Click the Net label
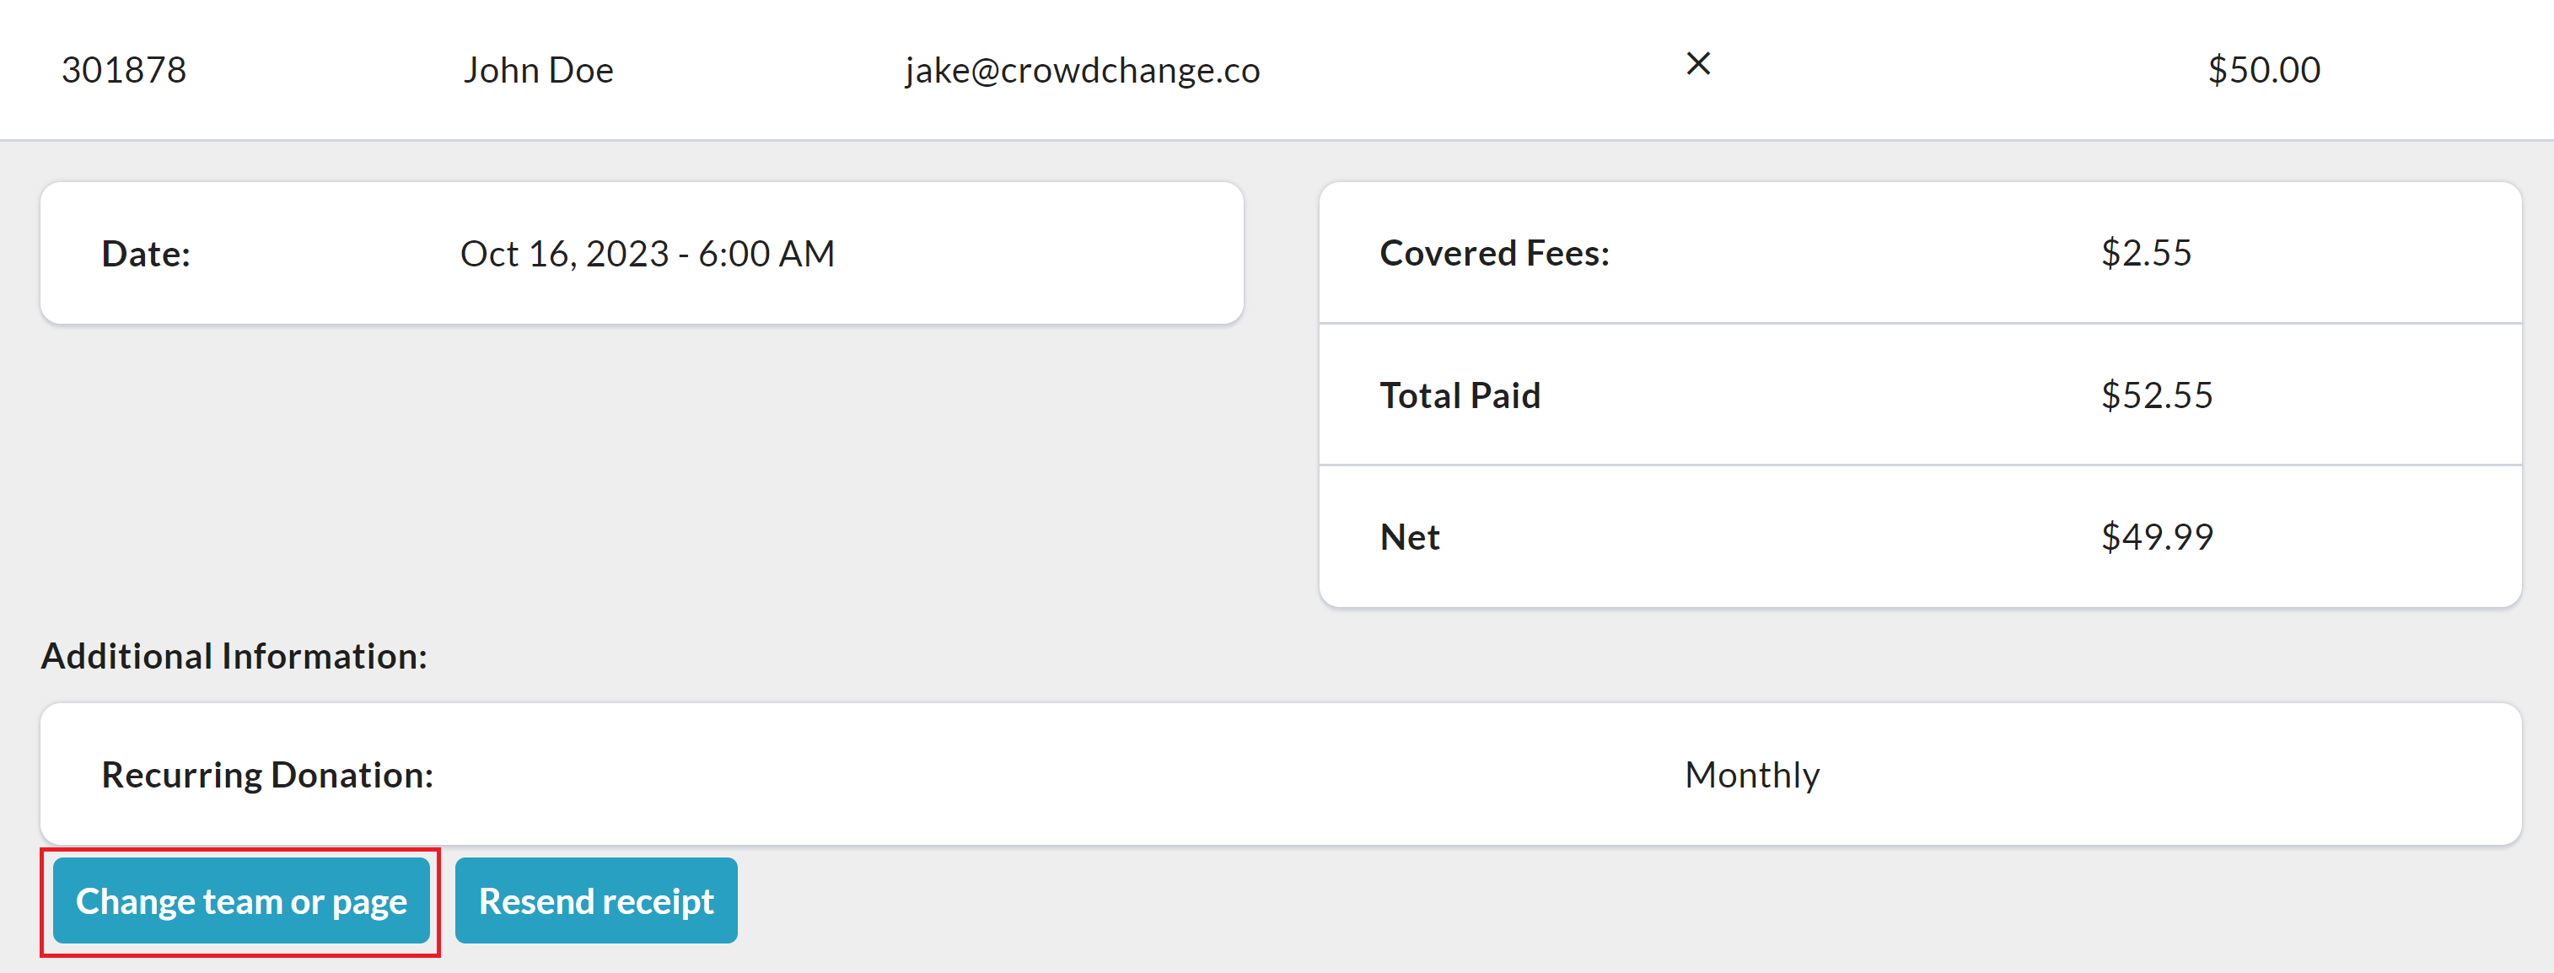This screenshot has height=973, width=2554. click(1409, 536)
